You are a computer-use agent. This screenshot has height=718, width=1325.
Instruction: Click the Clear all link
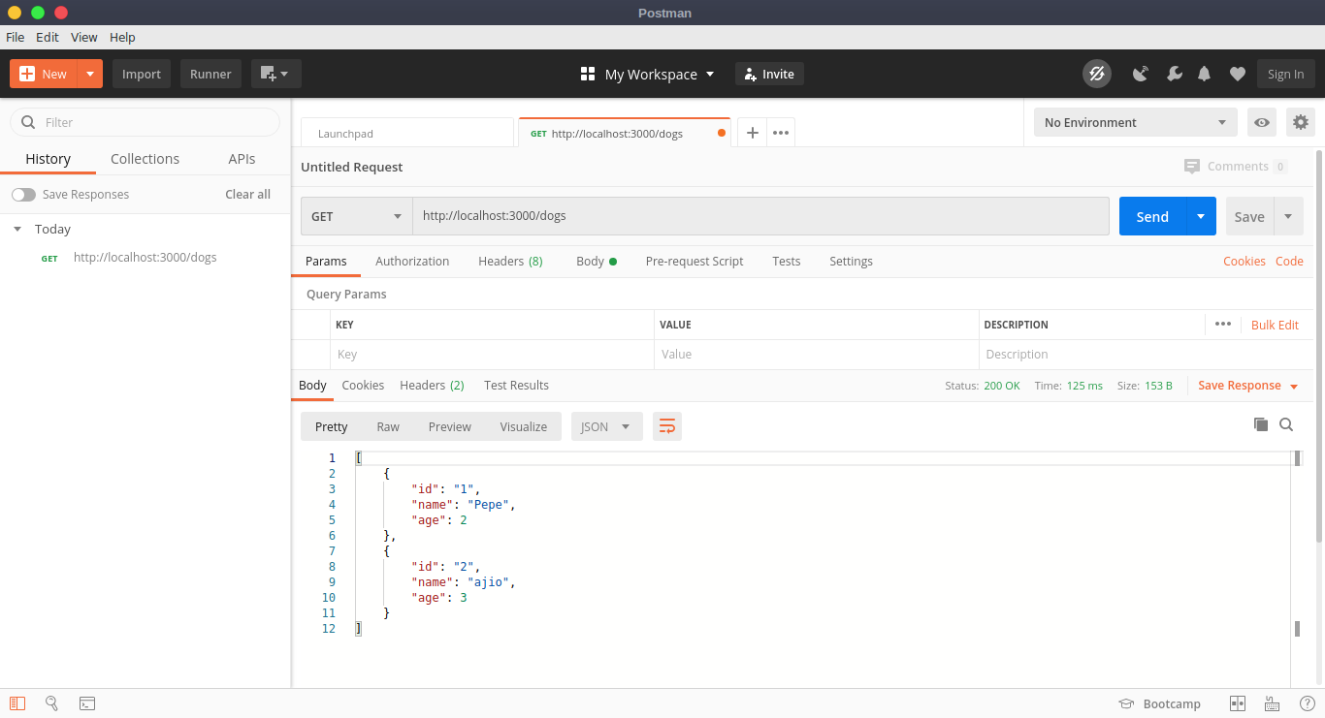coord(247,194)
